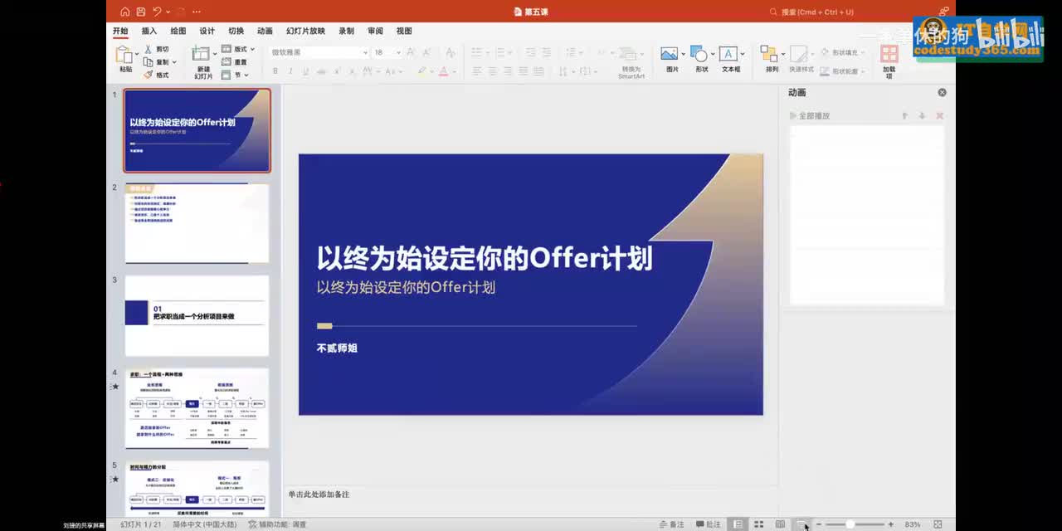Click the animation star marker beside slide 4
Viewport: 1062px width, 531px height.
pos(115,387)
